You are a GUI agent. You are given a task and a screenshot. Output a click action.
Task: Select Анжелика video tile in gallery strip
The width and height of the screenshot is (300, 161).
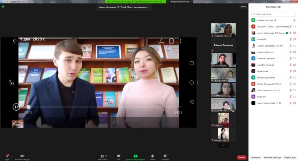pyautogui.click(x=223, y=90)
